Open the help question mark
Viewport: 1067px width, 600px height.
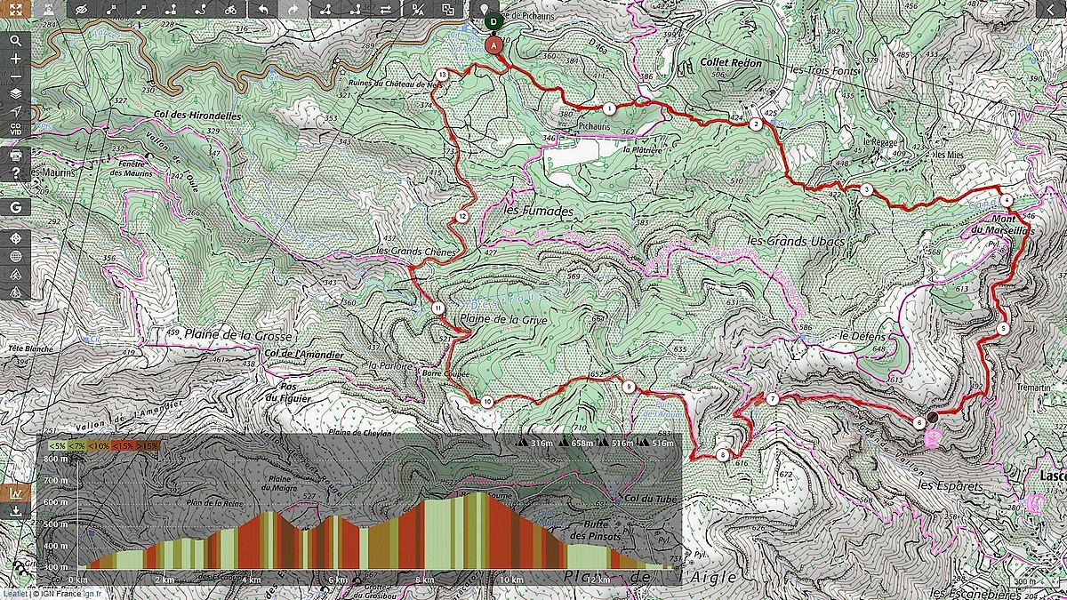tap(16, 173)
